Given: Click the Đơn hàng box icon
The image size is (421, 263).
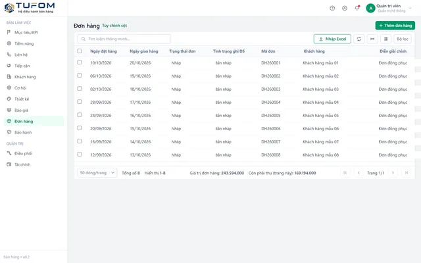Looking at the screenshot, I should pos(9,121).
